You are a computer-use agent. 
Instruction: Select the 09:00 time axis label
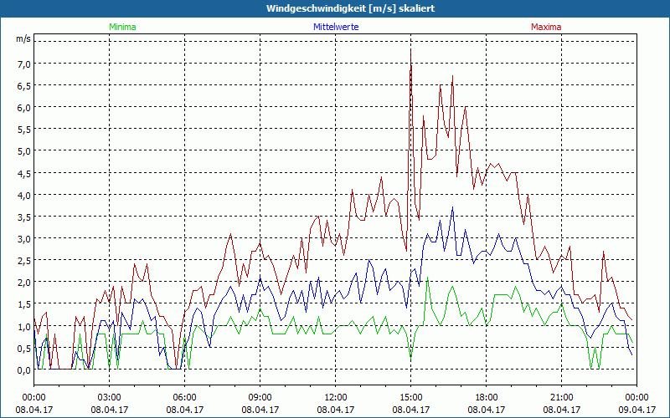click(260, 397)
